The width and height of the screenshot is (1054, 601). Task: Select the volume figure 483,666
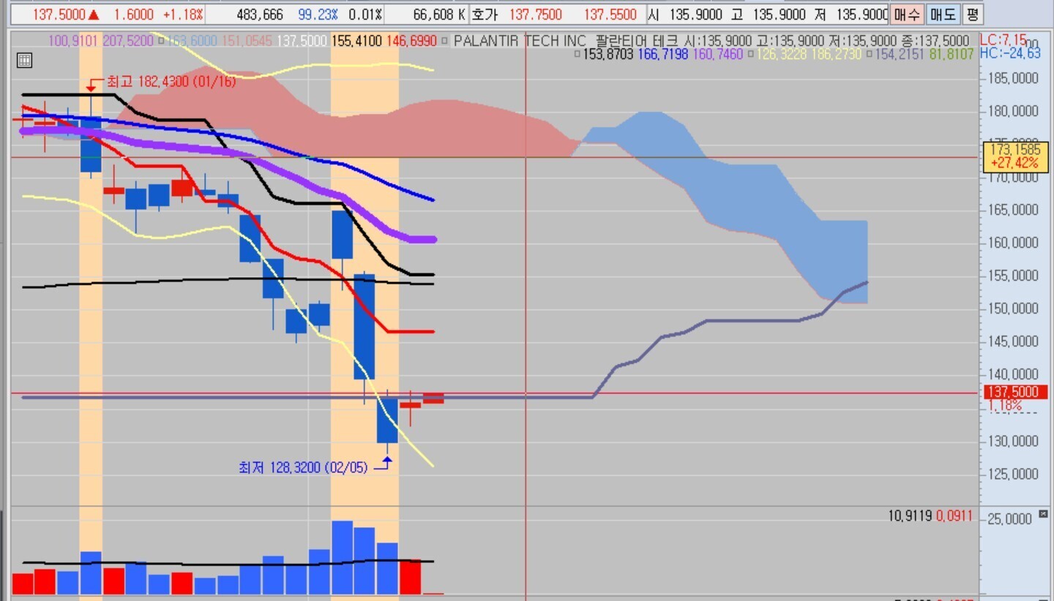tap(260, 15)
